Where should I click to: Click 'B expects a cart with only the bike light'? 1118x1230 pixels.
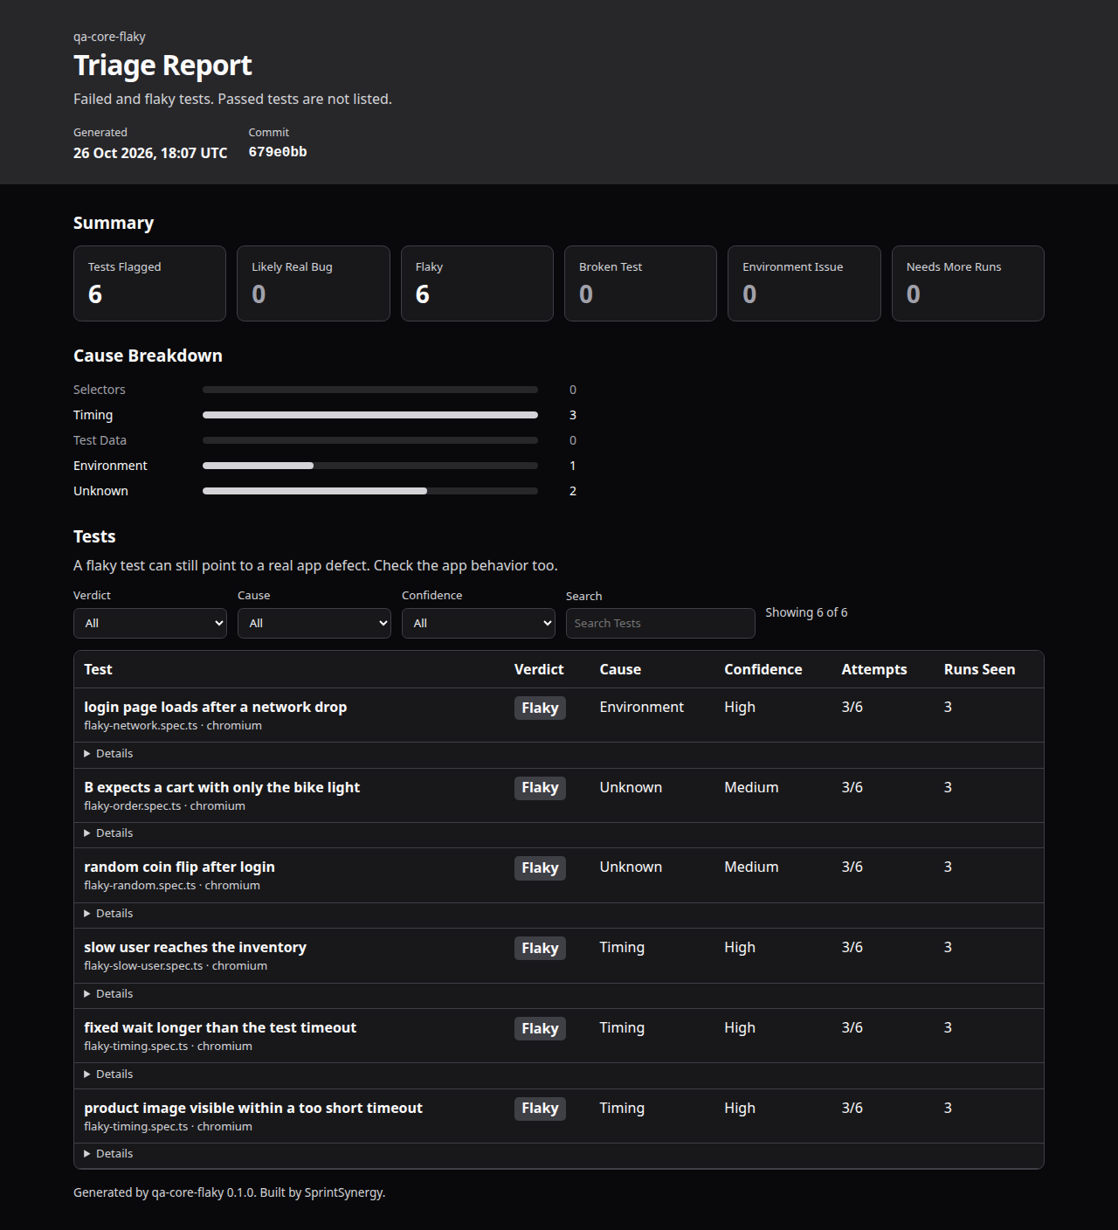pyautogui.click(x=222, y=787)
